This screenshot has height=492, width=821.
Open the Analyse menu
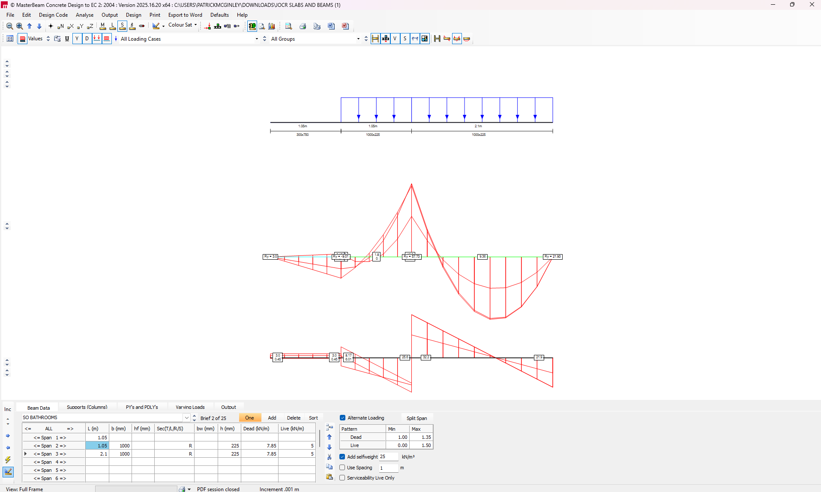pyautogui.click(x=84, y=15)
